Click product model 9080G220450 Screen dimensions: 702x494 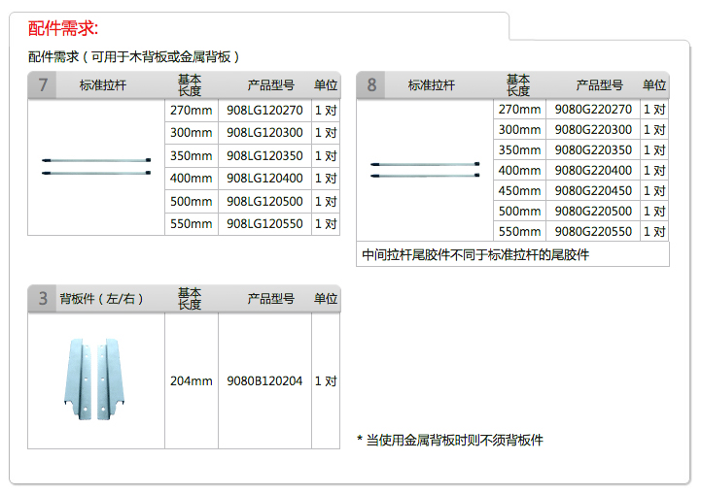pos(593,191)
